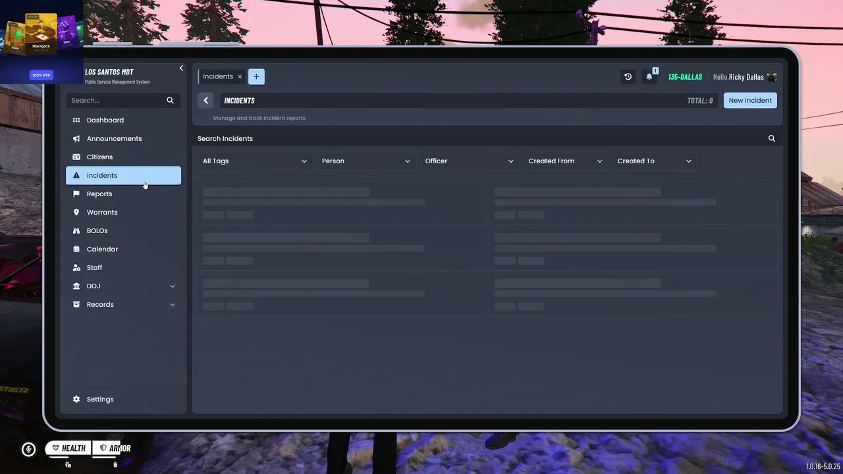
Task: Open Warrants section
Action: click(x=123, y=212)
